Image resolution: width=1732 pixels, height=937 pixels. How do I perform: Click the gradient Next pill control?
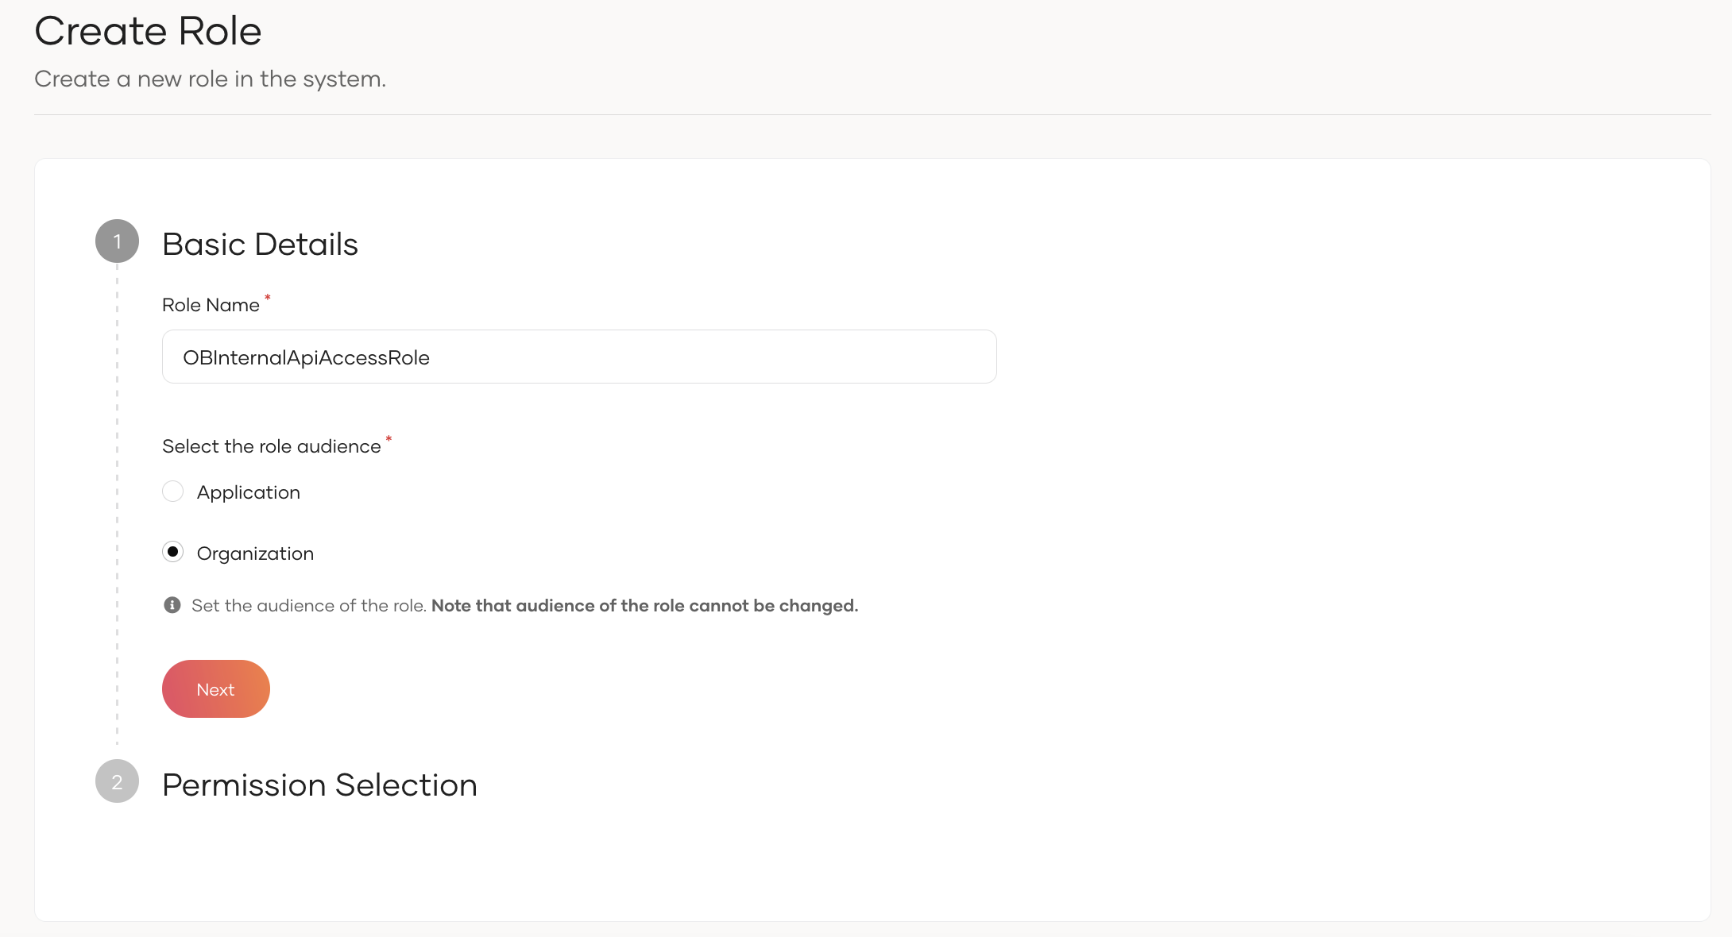coord(215,688)
